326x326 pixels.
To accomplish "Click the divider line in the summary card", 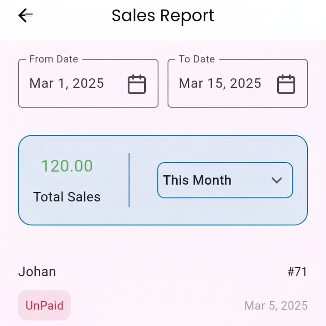I will (x=129, y=180).
